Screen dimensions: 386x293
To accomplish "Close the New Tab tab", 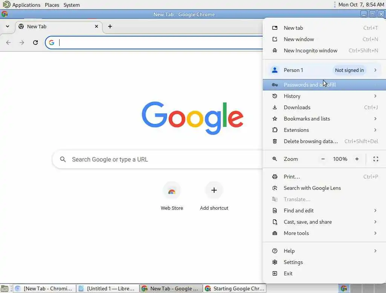I will pos(96,26).
